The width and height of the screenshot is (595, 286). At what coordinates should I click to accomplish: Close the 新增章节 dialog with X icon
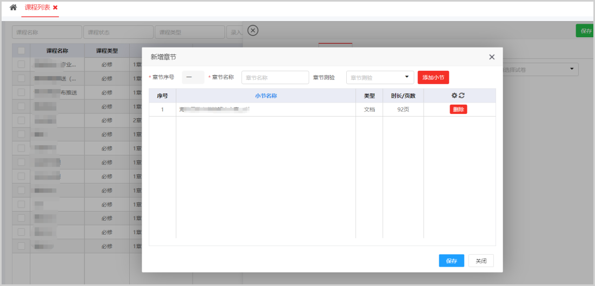pyautogui.click(x=492, y=57)
